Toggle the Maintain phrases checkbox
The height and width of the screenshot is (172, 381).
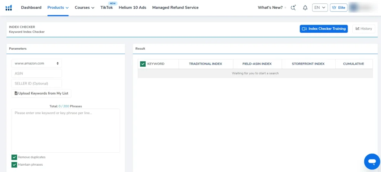pos(14,165)
